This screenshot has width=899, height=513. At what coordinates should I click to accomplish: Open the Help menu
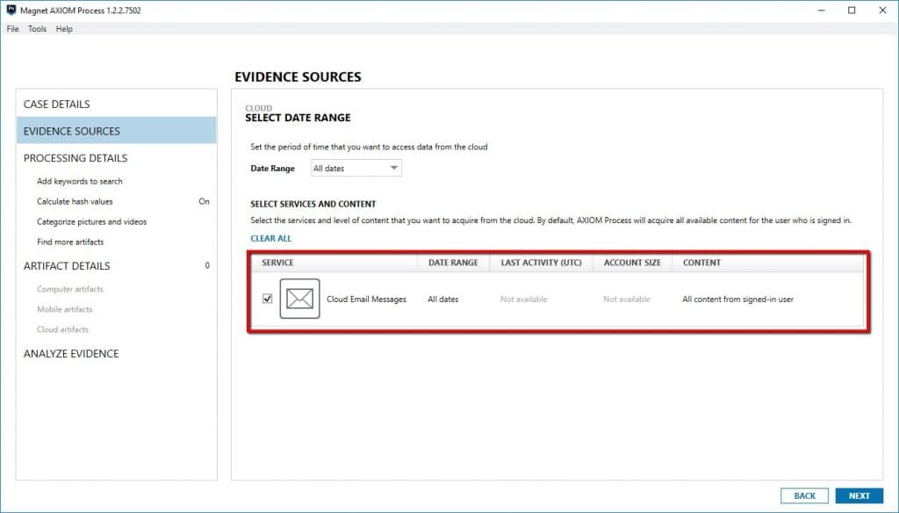coord(64,29)
